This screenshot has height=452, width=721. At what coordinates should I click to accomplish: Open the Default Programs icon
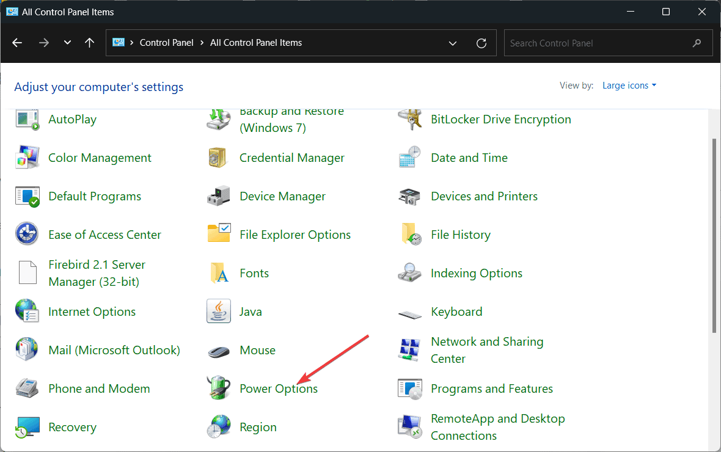(x=27, y=196)
